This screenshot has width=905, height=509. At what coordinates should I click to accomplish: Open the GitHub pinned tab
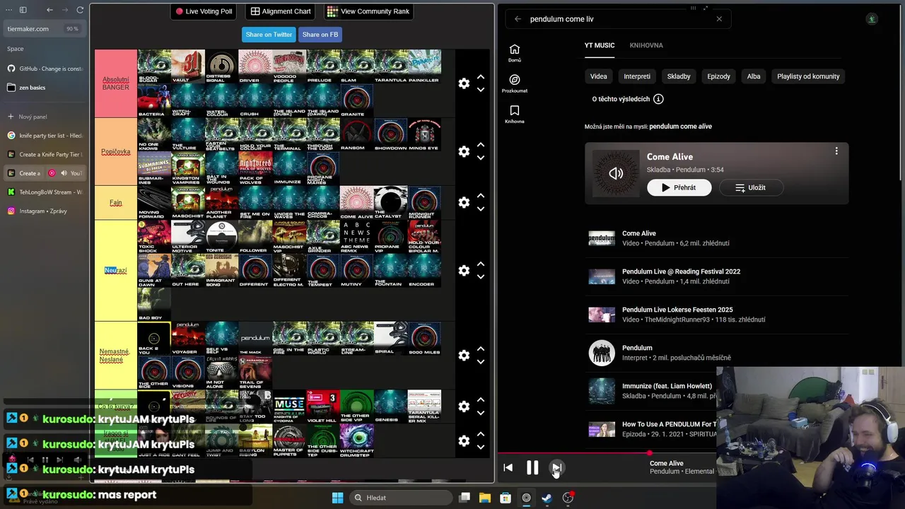coord(44,69)
